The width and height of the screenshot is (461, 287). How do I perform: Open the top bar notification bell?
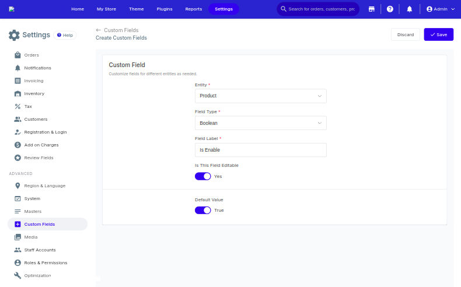coord(409,9)
